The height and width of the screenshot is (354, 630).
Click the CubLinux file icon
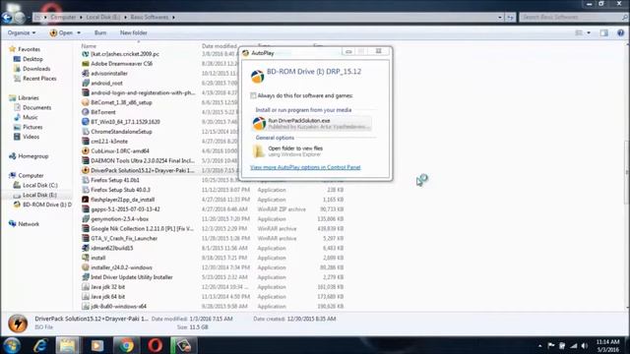(x=86, y=150)
